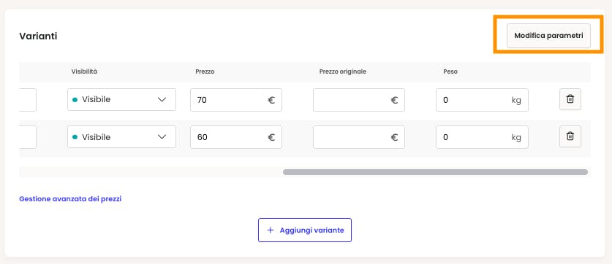Click the green visibility dot in first row

coord(75,100)
